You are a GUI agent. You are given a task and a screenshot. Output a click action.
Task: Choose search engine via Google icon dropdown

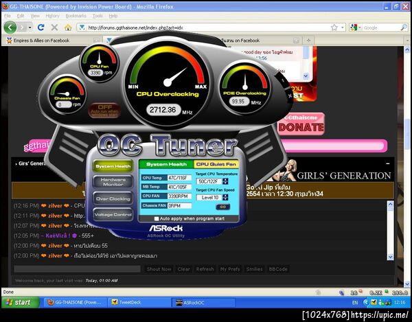pyautogui.click(x=356, y=27)
